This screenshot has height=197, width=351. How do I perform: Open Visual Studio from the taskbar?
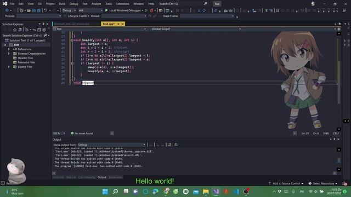216,192
